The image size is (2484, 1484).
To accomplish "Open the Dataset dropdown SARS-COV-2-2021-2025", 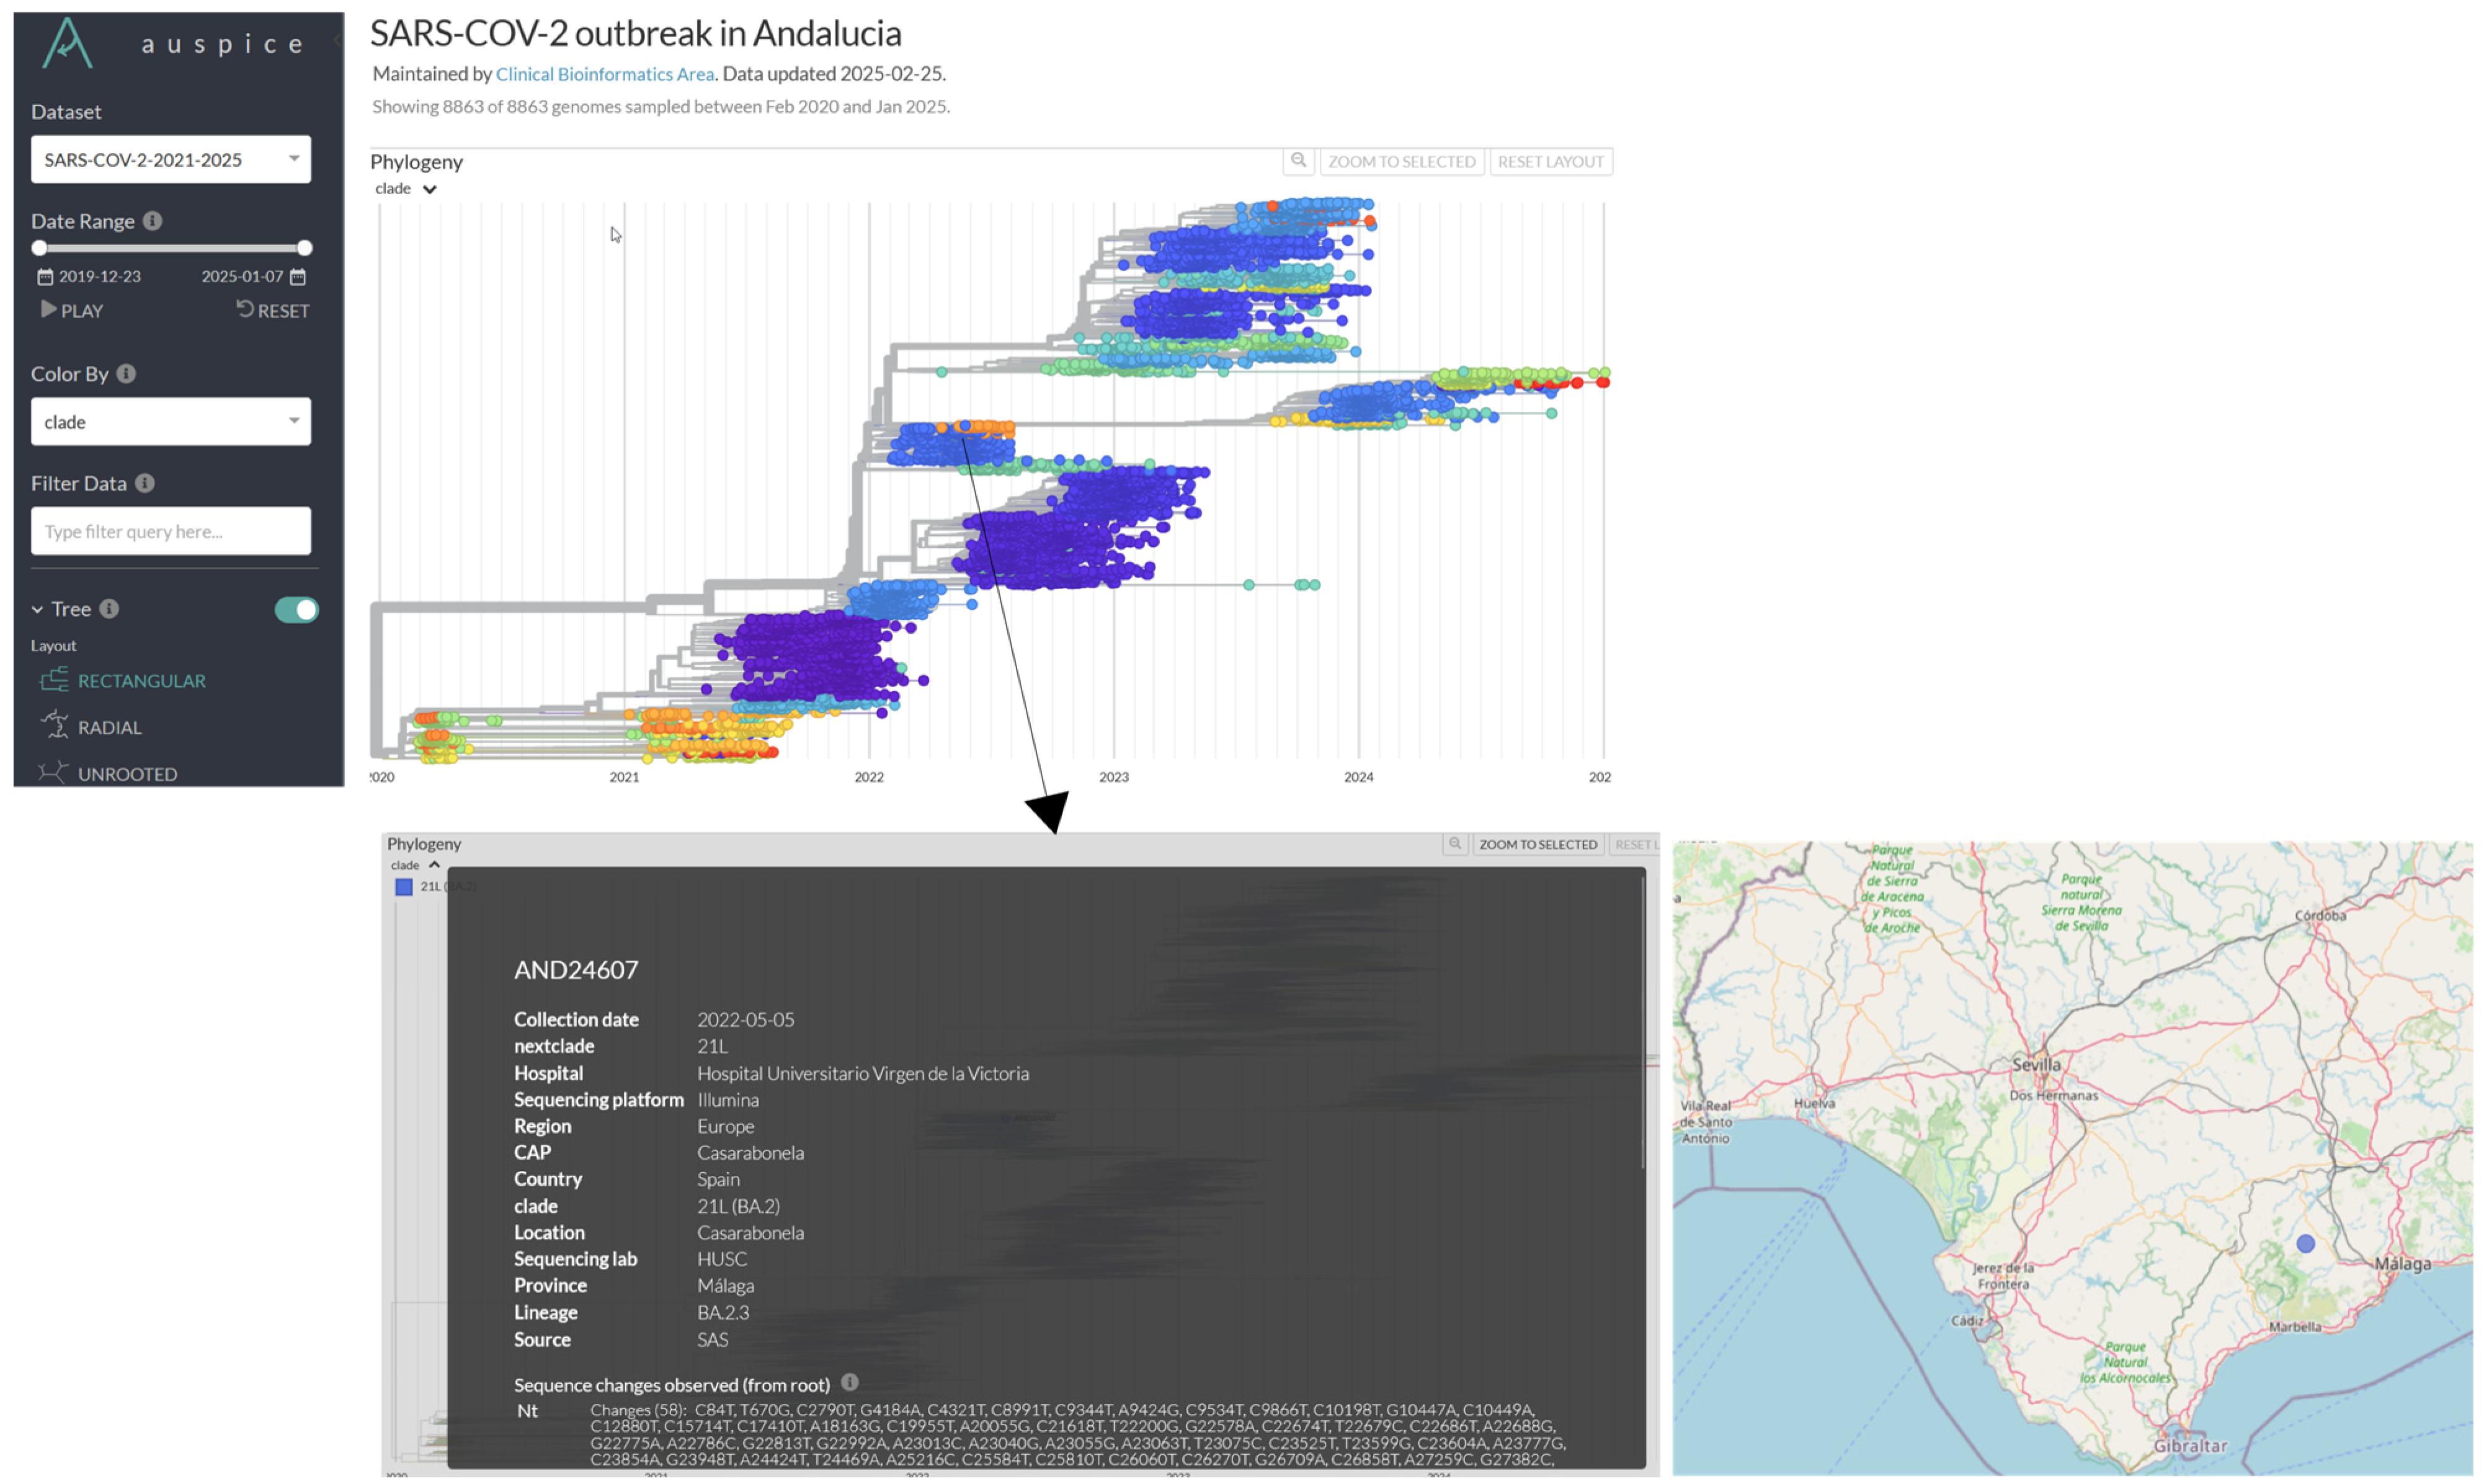I will [x=171, y=160].
